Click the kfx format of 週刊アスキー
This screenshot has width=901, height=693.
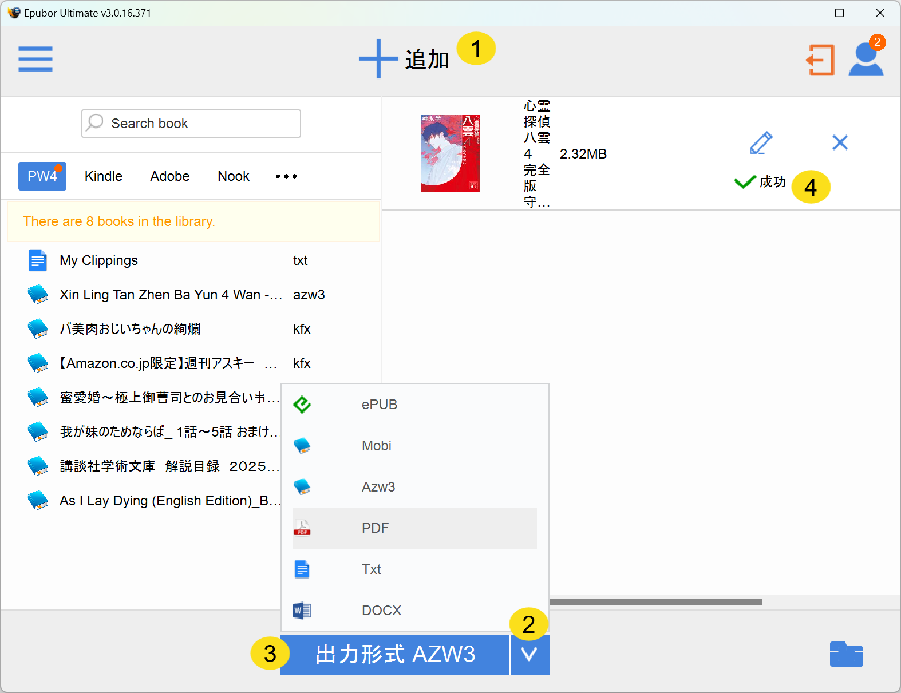pos(302,363)
